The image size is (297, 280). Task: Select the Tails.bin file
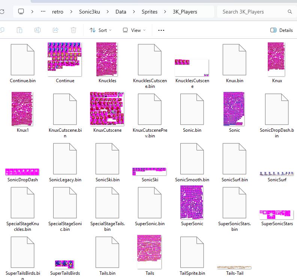tap(107, 256)
